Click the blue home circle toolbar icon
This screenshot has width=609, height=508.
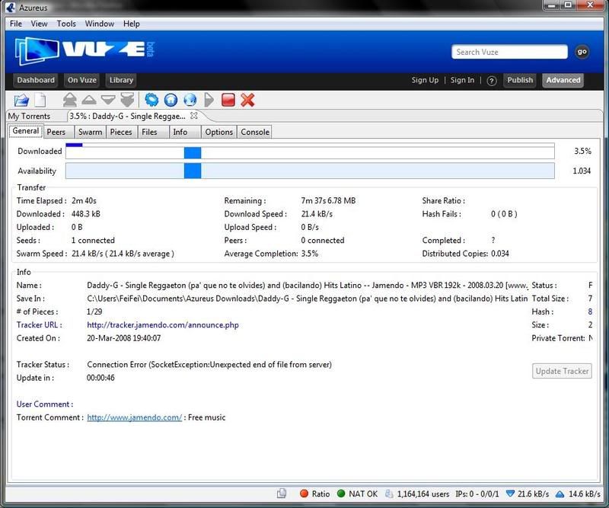click(171, 100)
